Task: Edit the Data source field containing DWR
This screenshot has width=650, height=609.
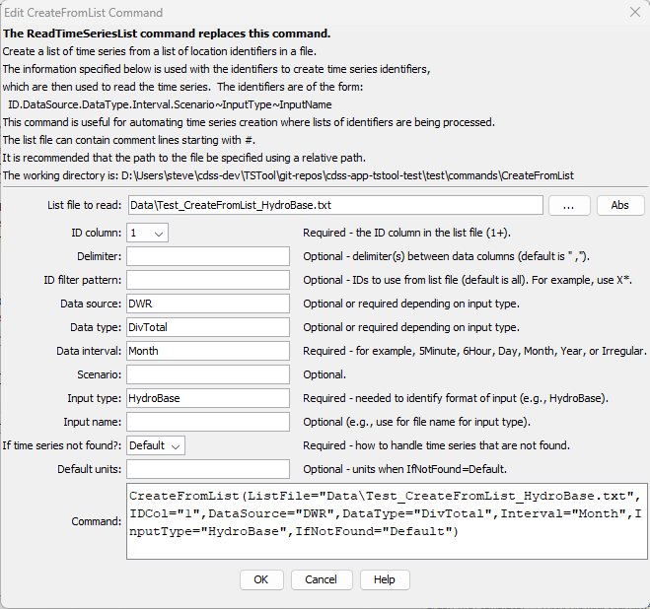Action: (x=208, y=304)
